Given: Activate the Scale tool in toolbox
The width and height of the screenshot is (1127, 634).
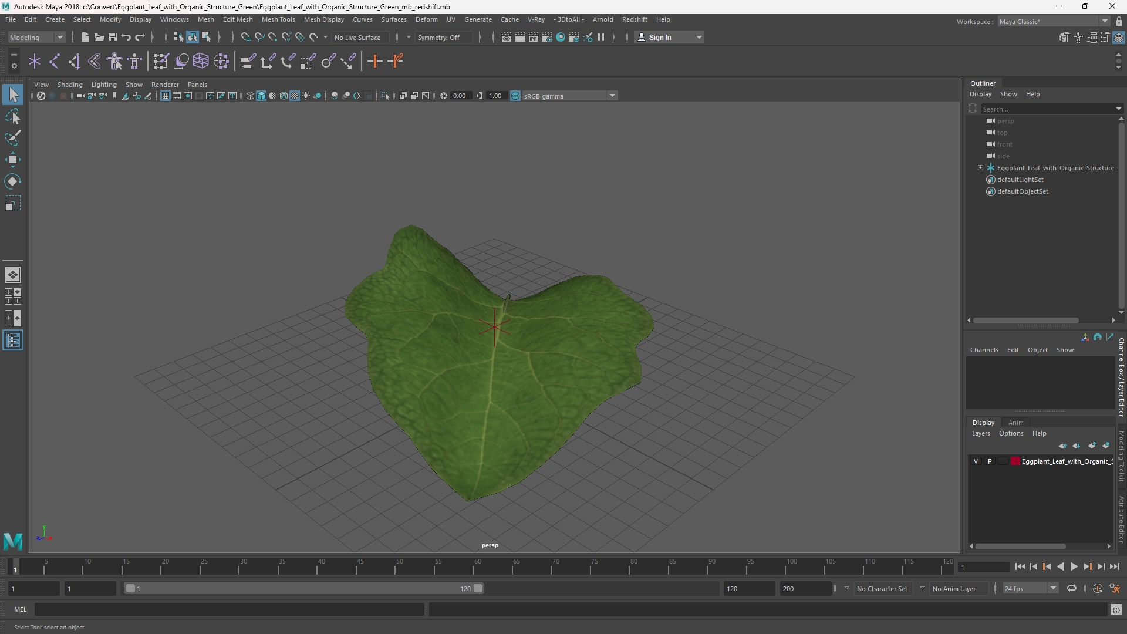Looking at the screenshot, I should pos(13,203).
